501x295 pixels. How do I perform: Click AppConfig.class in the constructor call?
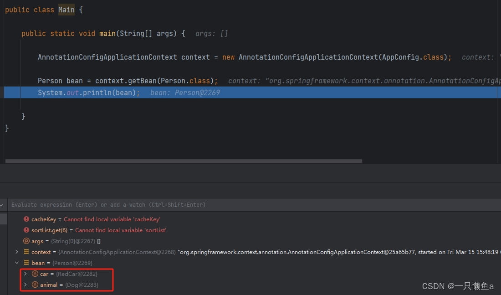[413, 57]
